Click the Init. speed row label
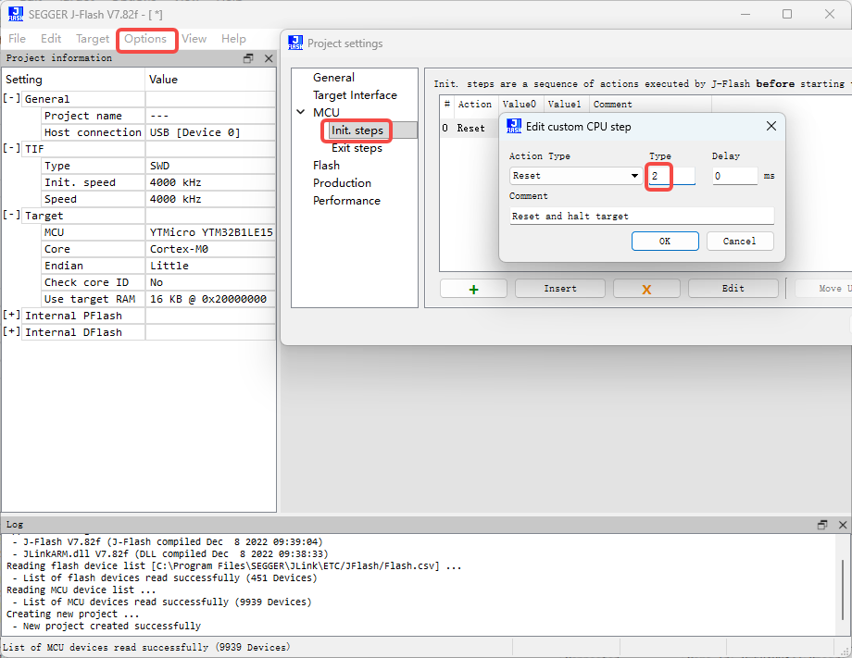The image size is (852, 658). pos(80,182)
